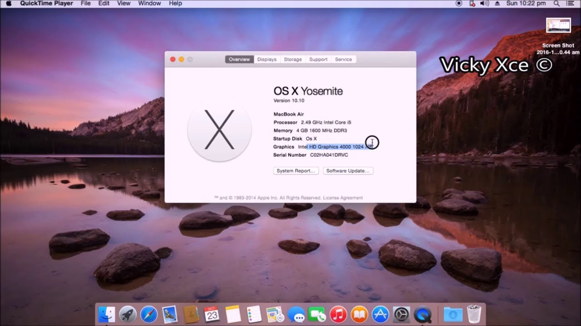Screen dimensions: 581x326
Task: Click the eject icon in menu bar
Action: click(x=497, y=3)
